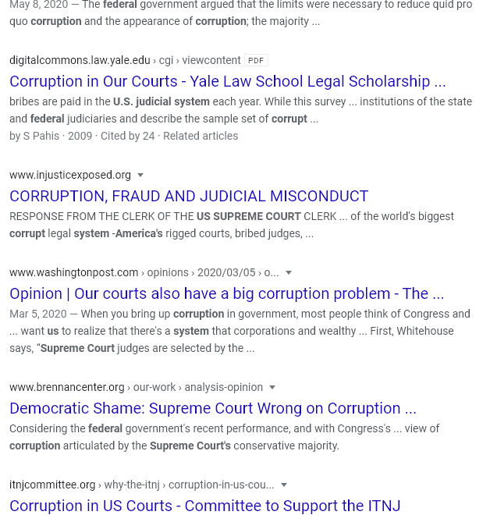The width and height of the screenshot is (490, 515).
Task: Click the snippet mentioning 'RESPONSE FROM THE CLERK'
Action: 232,225
